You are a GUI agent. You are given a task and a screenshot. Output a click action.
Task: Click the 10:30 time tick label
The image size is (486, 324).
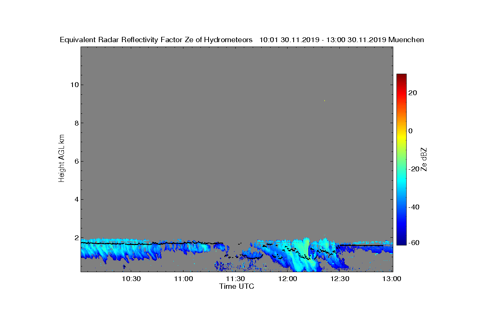tap(131, 279)
